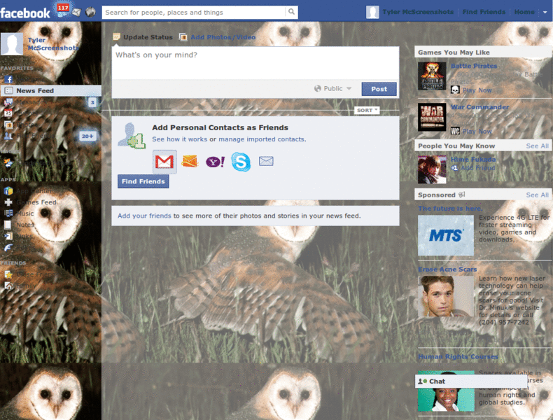Click the search magnifier button

coord(291,12)
